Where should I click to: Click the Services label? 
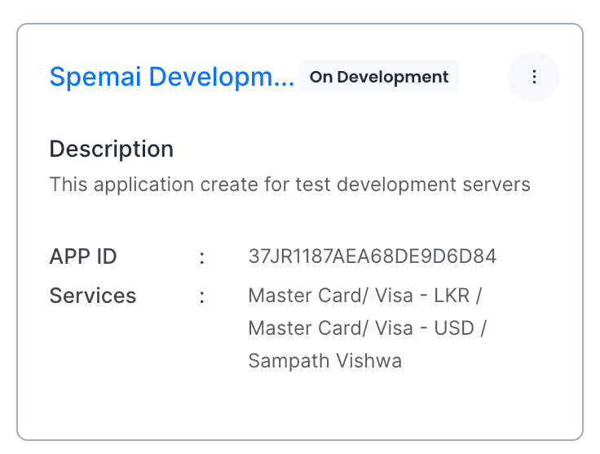pyautogui.click(x=93, y=295)
